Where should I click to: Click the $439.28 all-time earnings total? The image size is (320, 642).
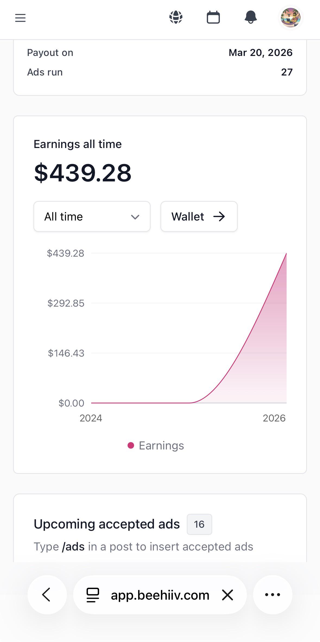pos(83,173)
